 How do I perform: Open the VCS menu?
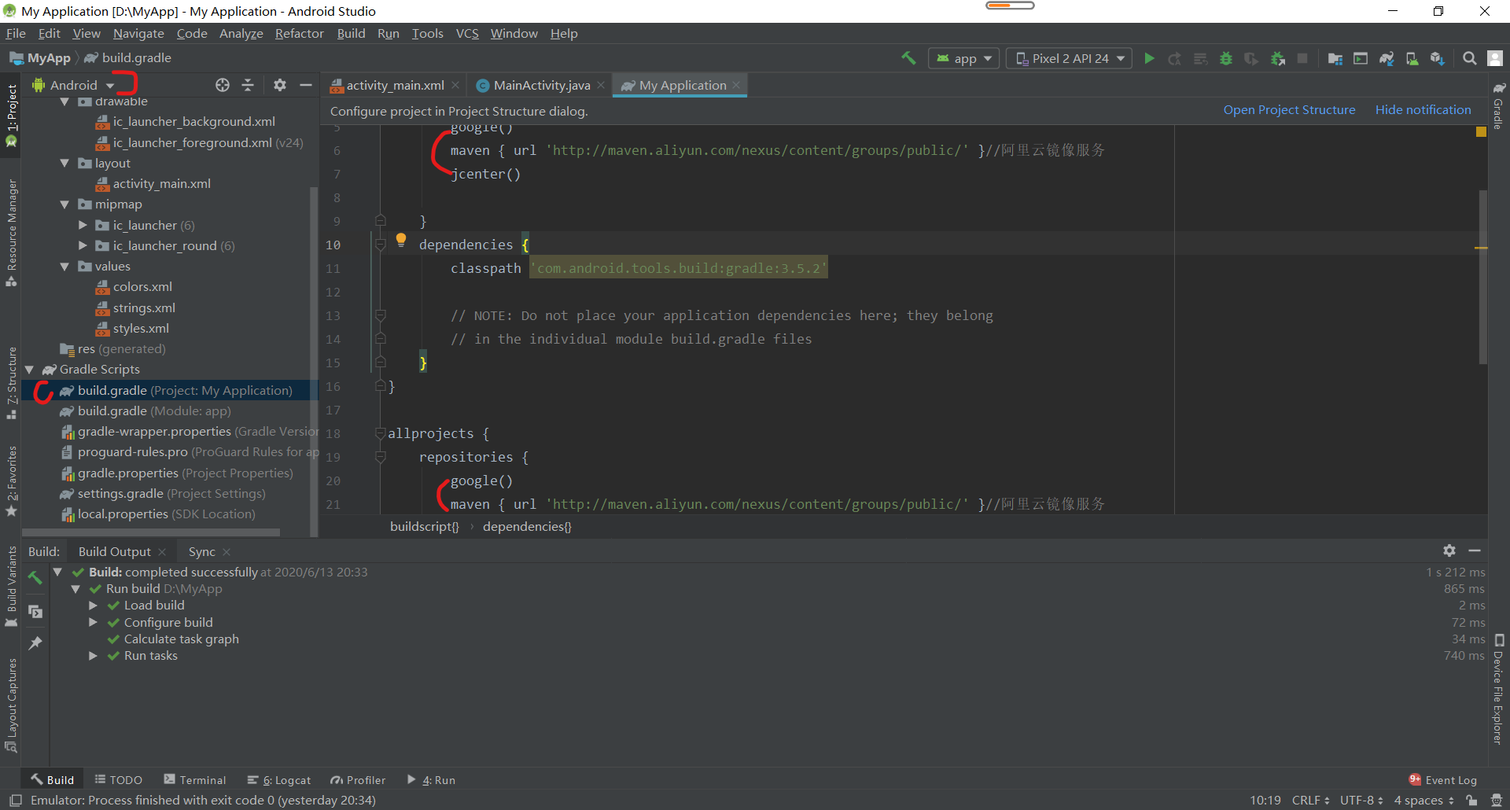467,33
